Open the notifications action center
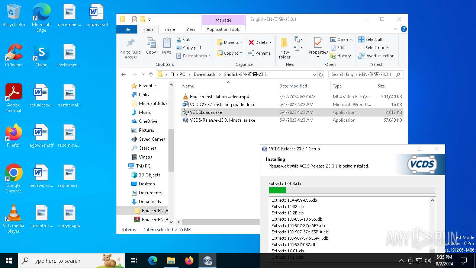476x268 pixels. 464,261
